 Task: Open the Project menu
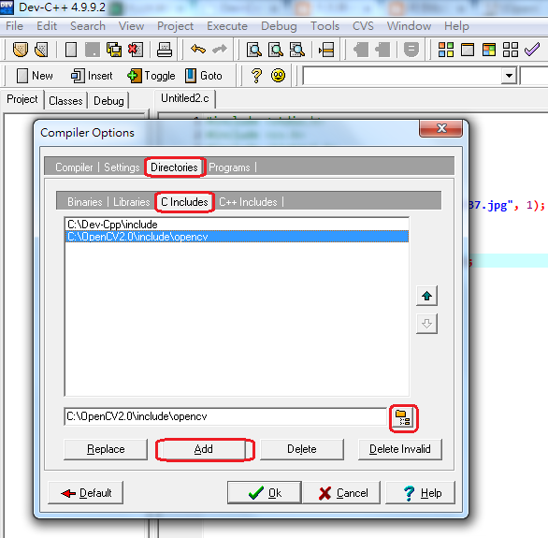175,26
